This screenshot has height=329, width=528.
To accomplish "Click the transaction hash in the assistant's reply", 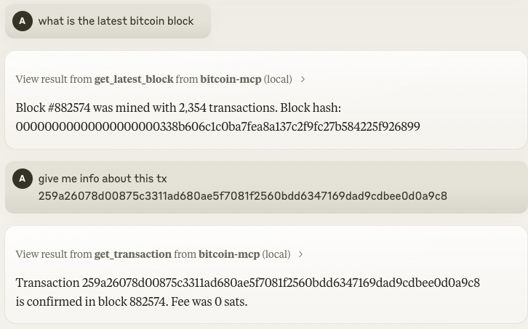I will (x=281, y=283).
